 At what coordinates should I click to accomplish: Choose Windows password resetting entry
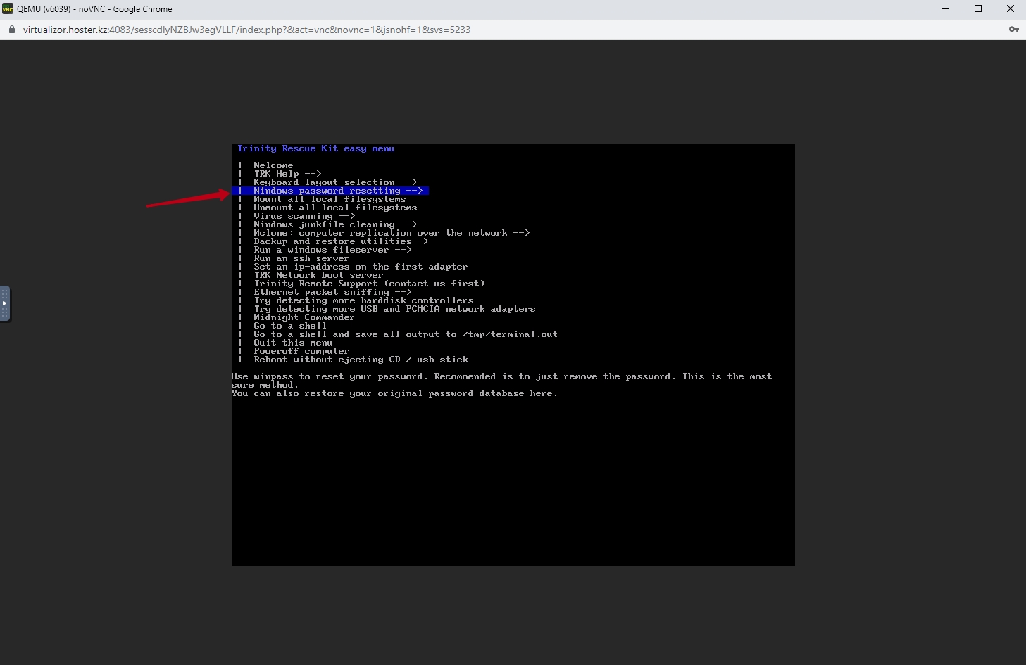(330, 191)
